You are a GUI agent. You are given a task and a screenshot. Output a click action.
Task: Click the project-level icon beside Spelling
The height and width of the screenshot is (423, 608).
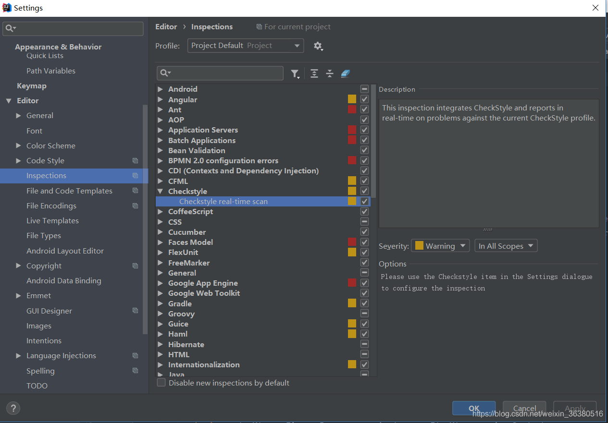135,371
